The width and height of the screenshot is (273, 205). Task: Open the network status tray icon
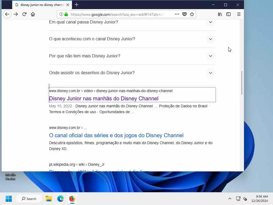[x=238, y=199]
